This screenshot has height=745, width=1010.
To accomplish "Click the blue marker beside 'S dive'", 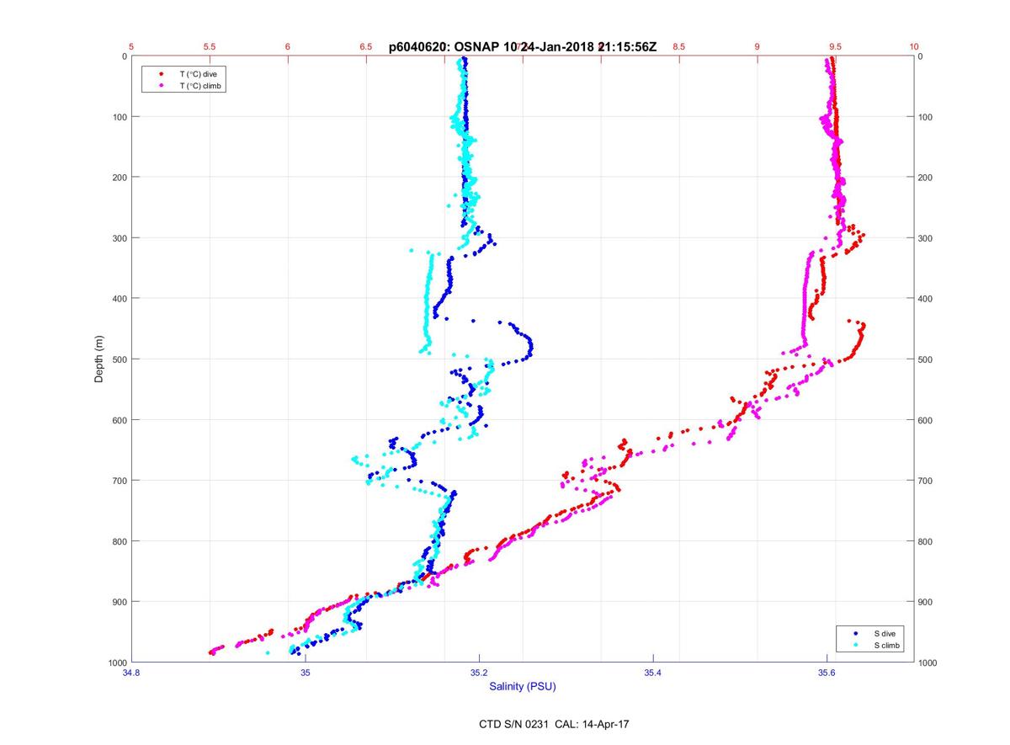I will tap(855, 632).
